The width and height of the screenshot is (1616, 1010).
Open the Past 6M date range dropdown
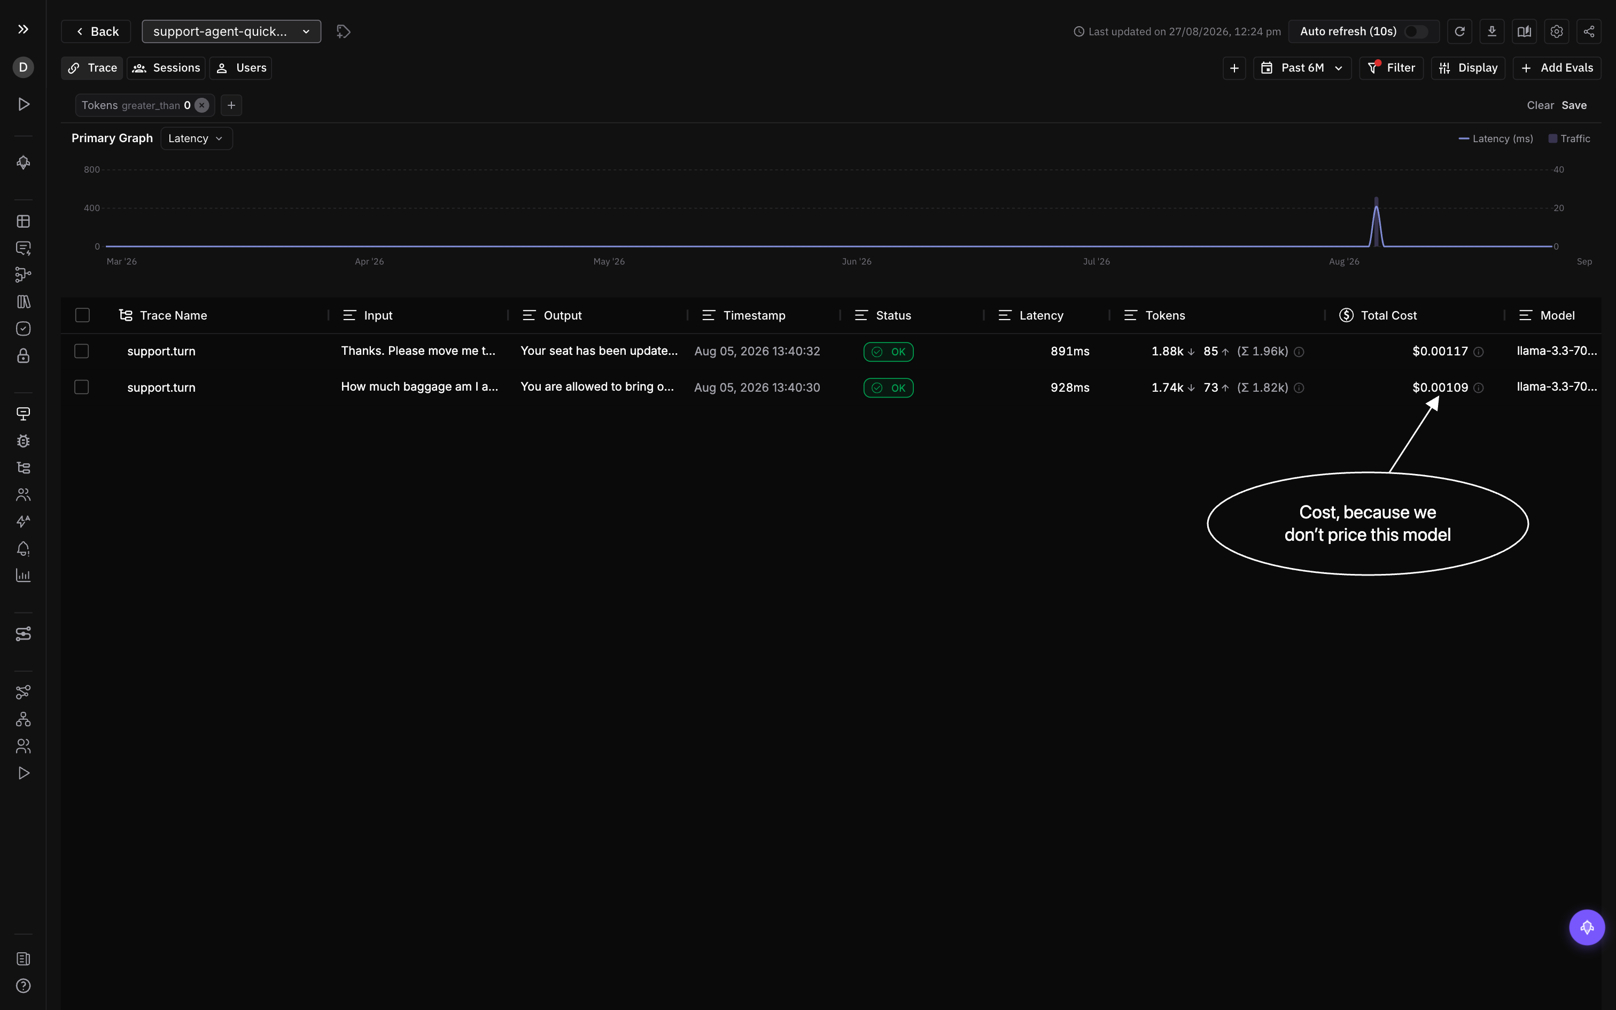(x=1302, y=68)
